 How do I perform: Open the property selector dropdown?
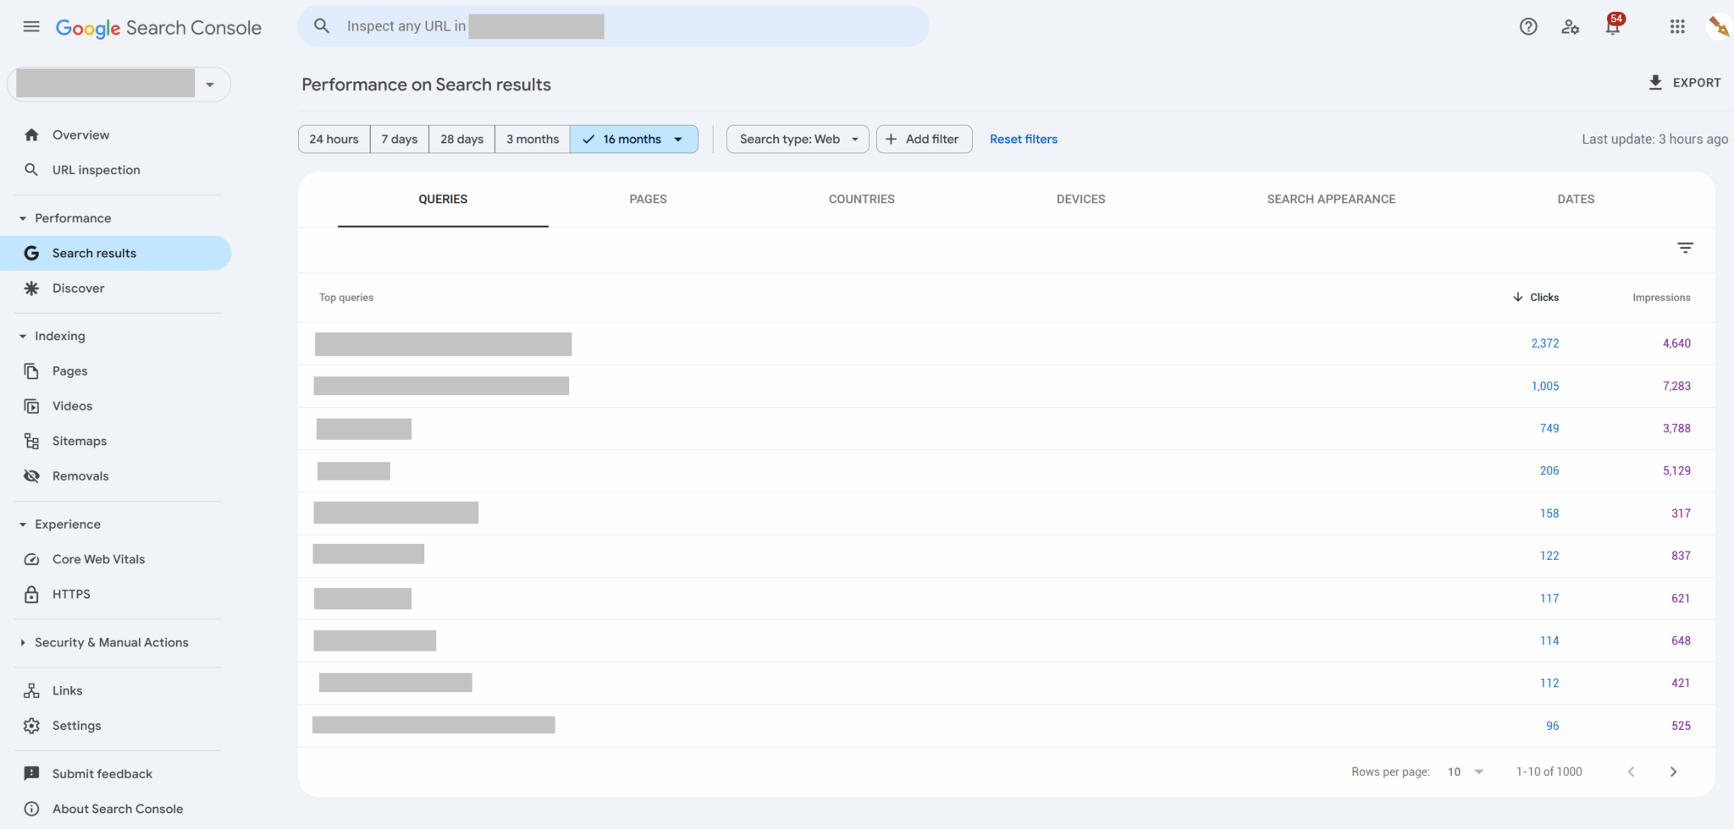coord(119,84)
